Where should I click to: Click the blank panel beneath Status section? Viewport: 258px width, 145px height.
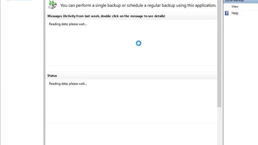click(x=131, y=134)
